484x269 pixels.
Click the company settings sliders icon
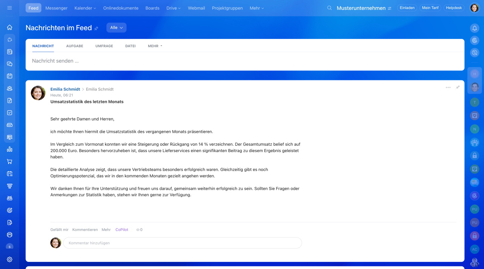pyautogui.click(x=389, y=8)
